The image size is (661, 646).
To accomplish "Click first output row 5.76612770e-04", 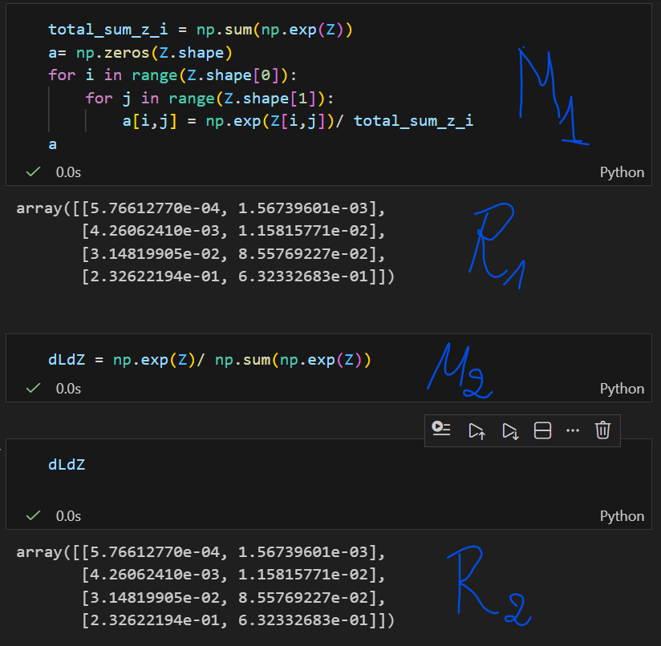I will coord(201,208).
